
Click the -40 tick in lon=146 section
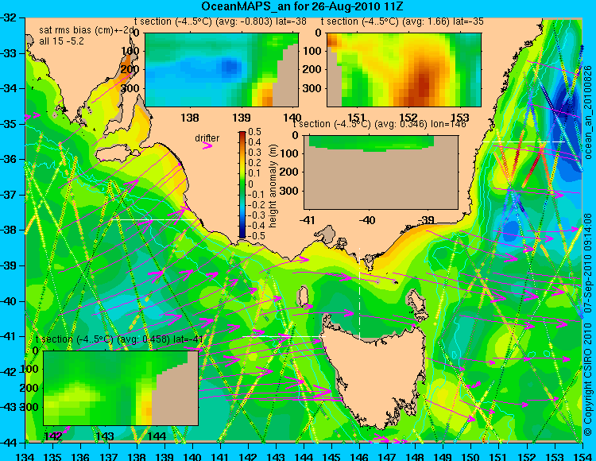(x=367, y=219)
